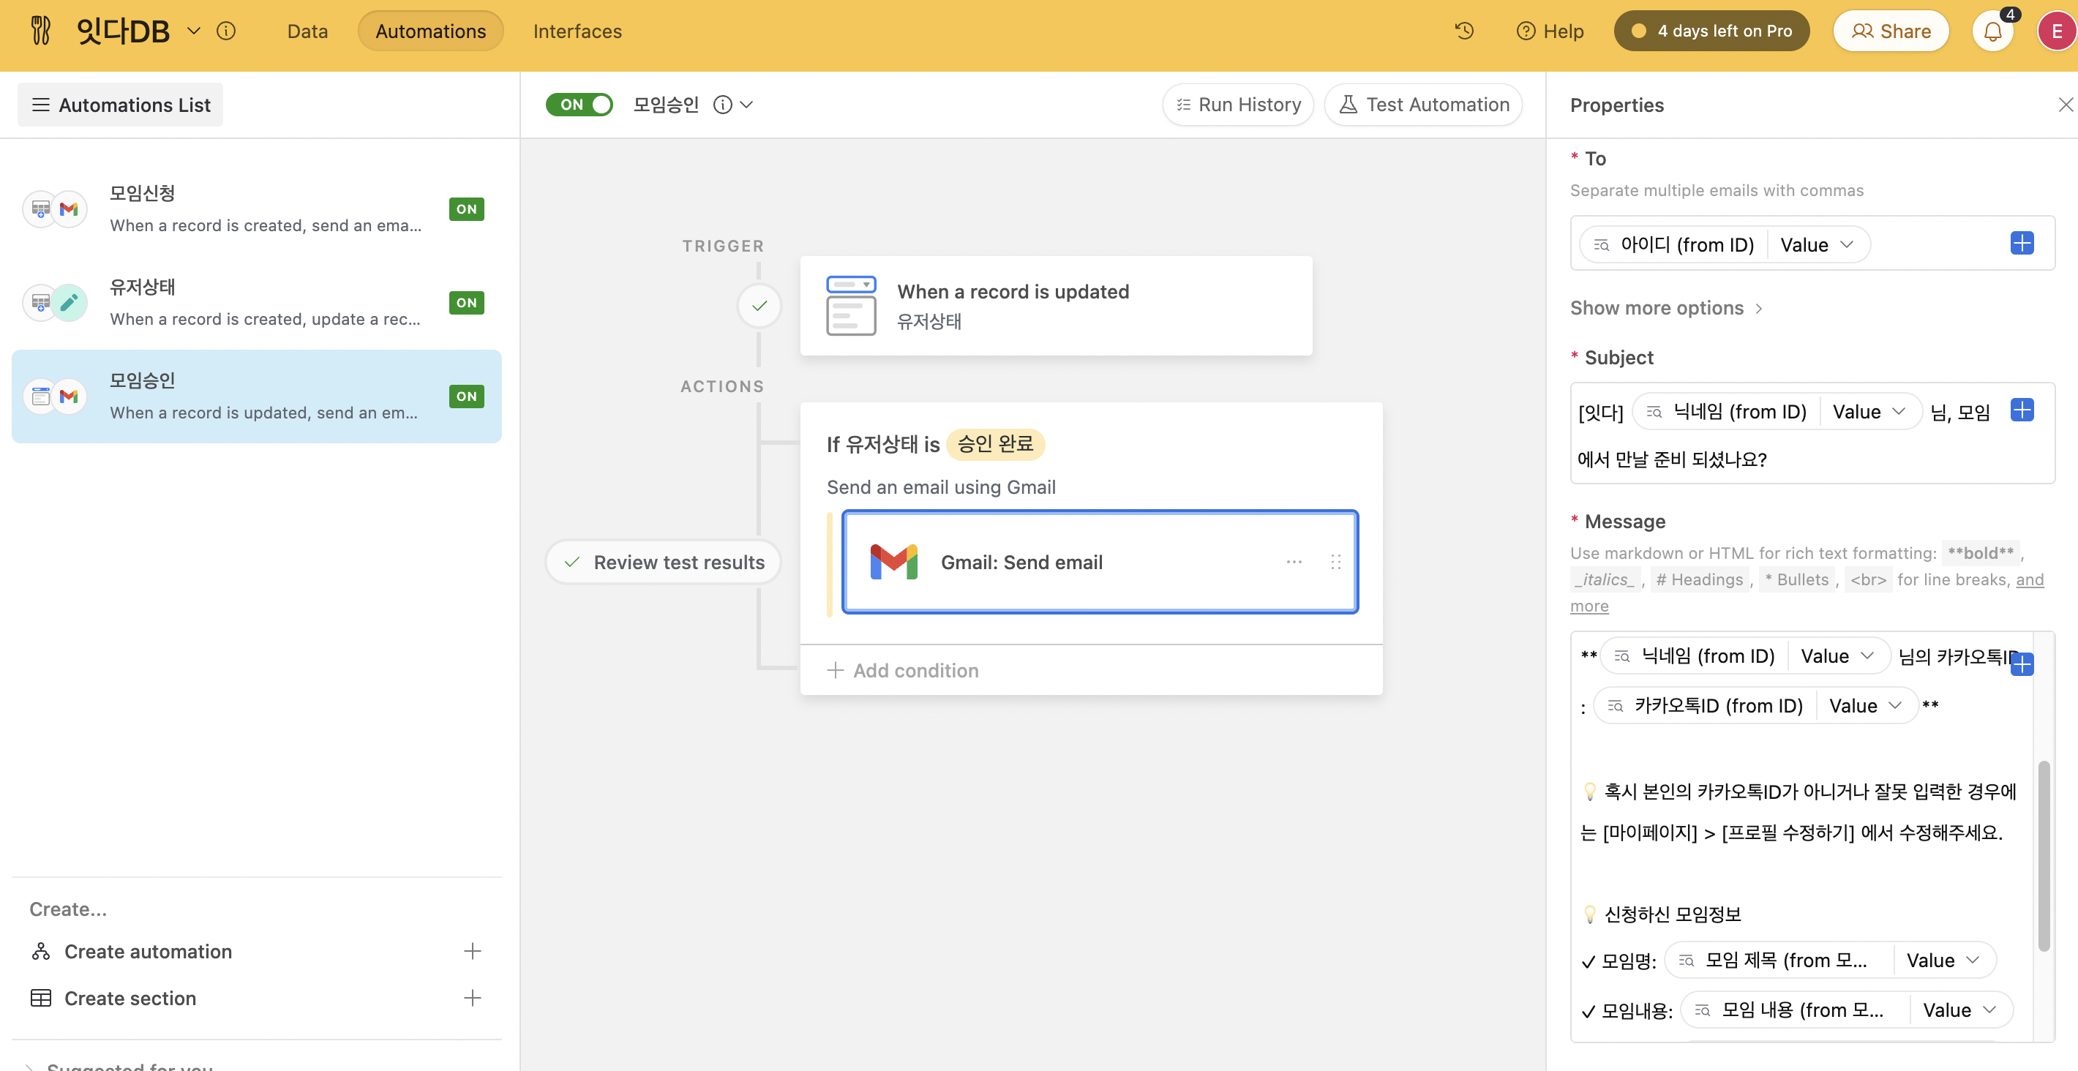Click the three-dot menu on Gmail action
This screenshot has height=1071, width=2078.
[x=1294, y=561]
